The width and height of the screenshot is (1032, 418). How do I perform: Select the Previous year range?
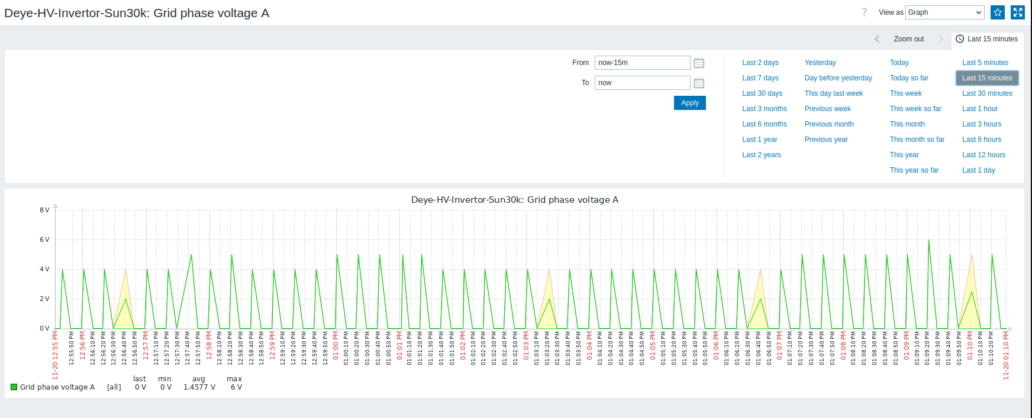(x=825, y=140)
